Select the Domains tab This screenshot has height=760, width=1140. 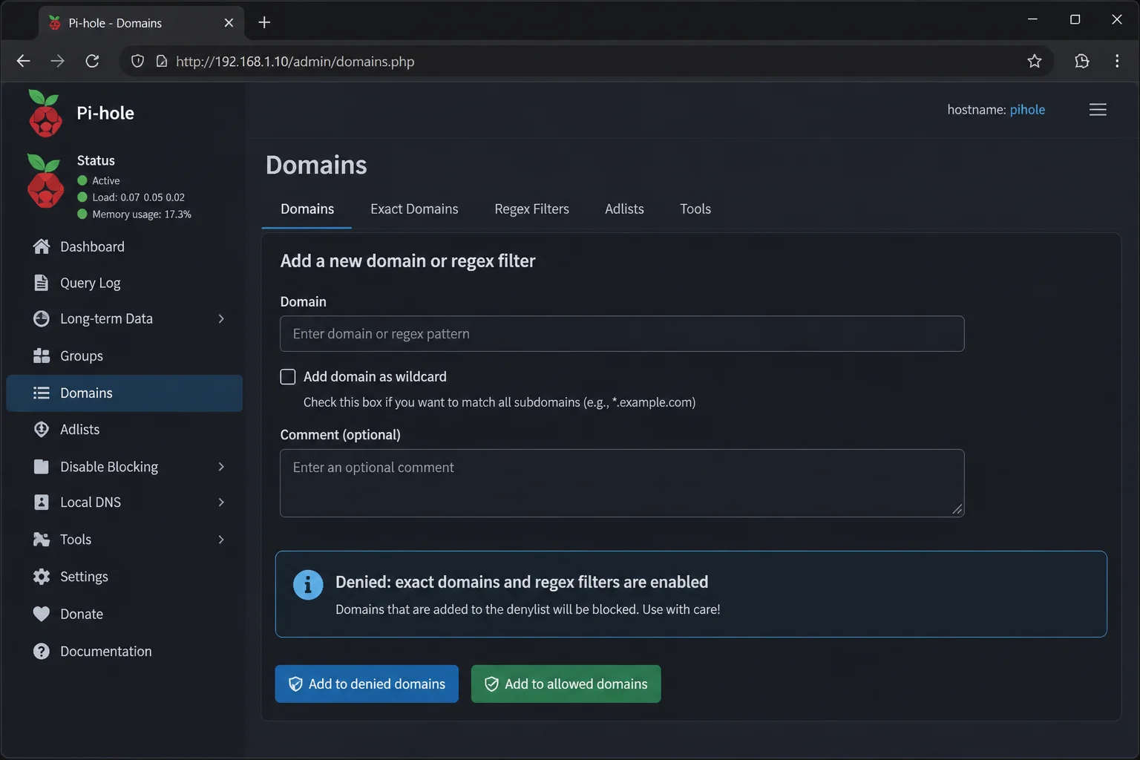tap(307, 209)
